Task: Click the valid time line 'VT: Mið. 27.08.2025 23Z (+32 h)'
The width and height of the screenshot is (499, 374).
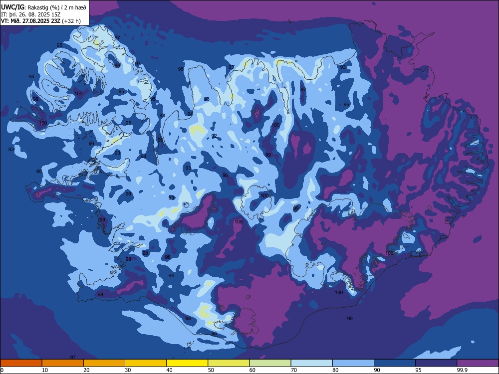Action: click(x=41, y=21)
